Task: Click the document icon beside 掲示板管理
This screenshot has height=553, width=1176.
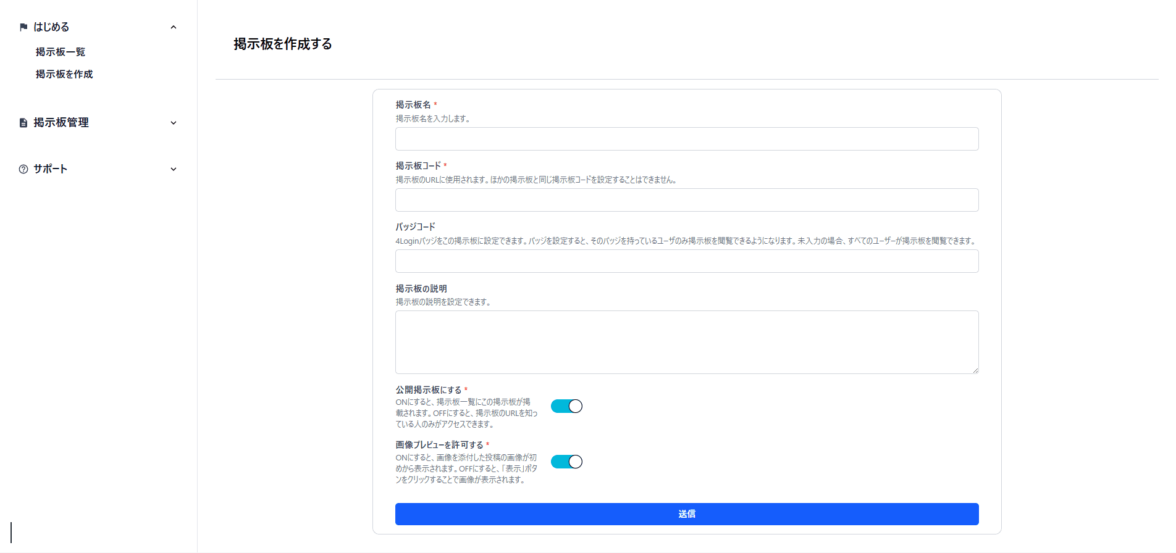Action: tap(23, 123)
